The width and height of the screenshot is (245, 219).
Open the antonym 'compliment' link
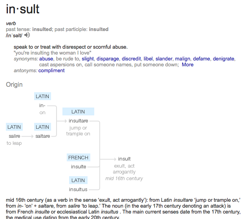point(51,71)
